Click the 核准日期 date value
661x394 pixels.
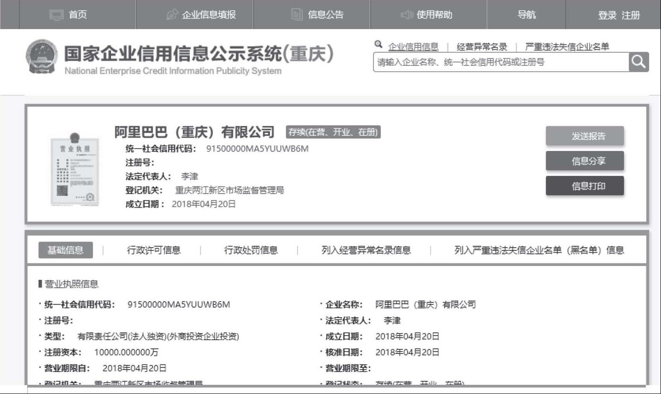pos(407,352)
